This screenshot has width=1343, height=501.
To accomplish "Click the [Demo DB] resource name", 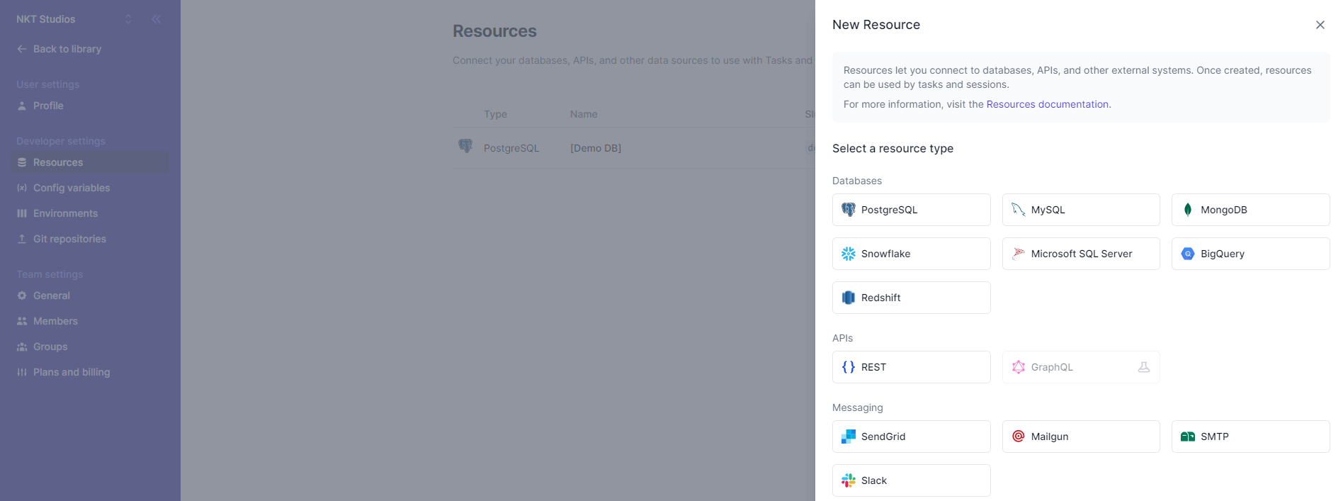I will [x=596, y=148].
